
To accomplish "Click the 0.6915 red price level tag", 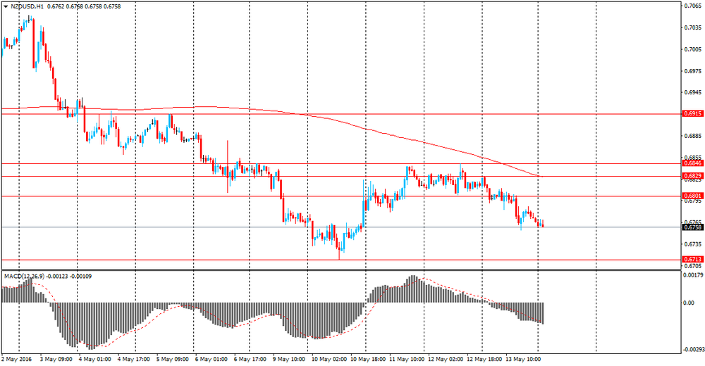I will coord(693,113).
